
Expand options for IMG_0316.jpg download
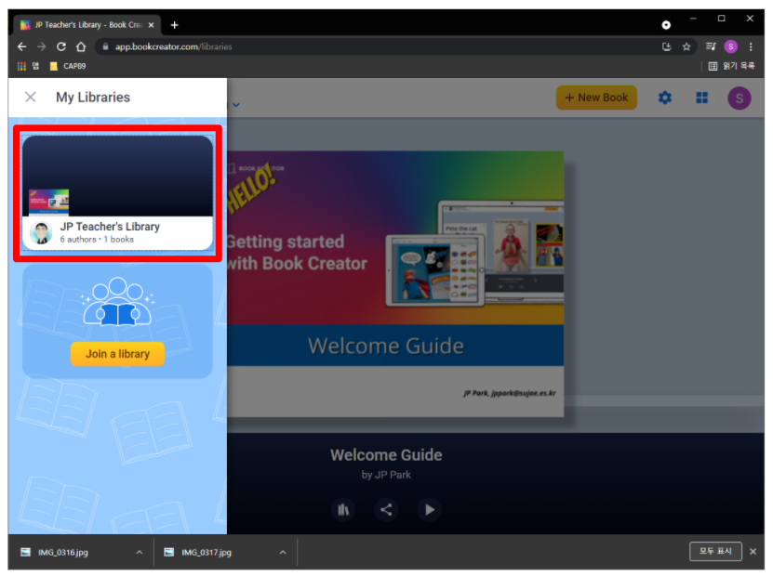[140, 553]
